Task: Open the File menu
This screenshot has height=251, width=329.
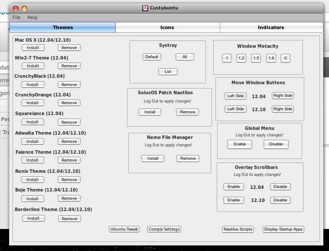Action: click(16, 17)
